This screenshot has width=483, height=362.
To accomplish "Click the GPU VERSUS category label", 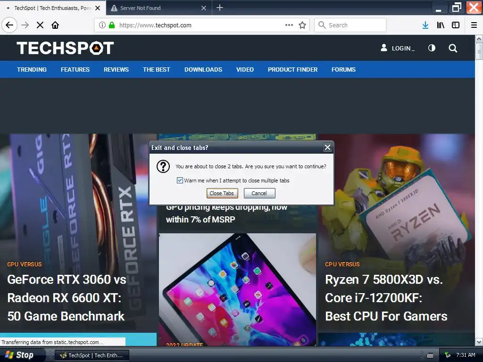I will (25, 264).
